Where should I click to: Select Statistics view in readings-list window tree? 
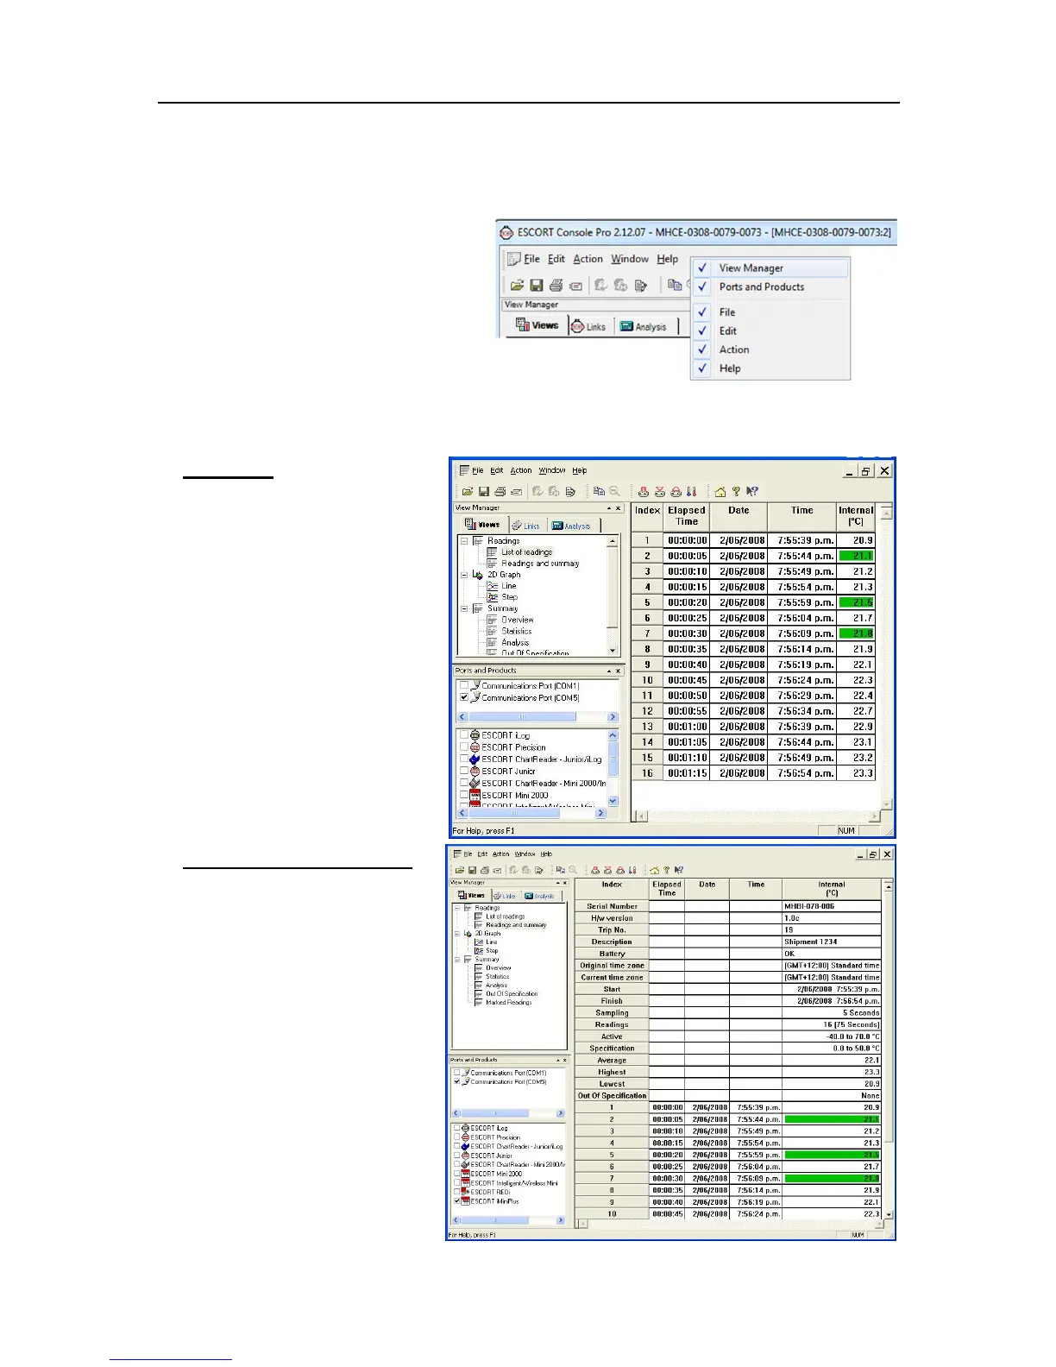517,631
